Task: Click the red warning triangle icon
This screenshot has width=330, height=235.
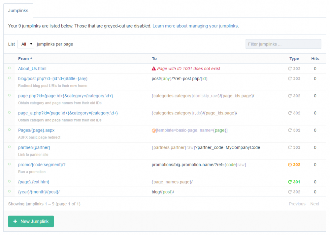Action: [154, 69]
